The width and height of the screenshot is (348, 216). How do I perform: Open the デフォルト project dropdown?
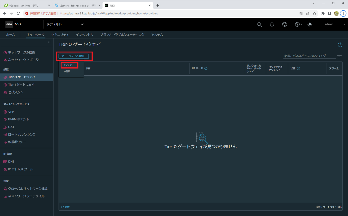65,24
